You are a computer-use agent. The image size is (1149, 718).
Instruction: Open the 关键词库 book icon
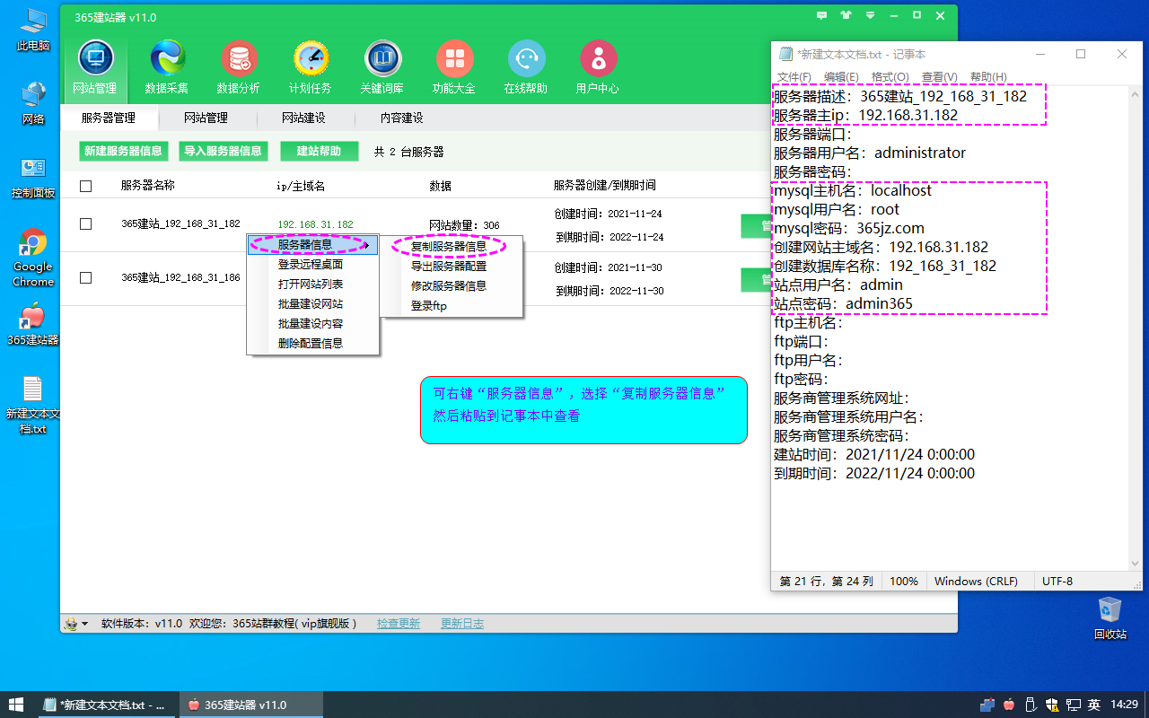pyautogui.click(x=382, y=68)
